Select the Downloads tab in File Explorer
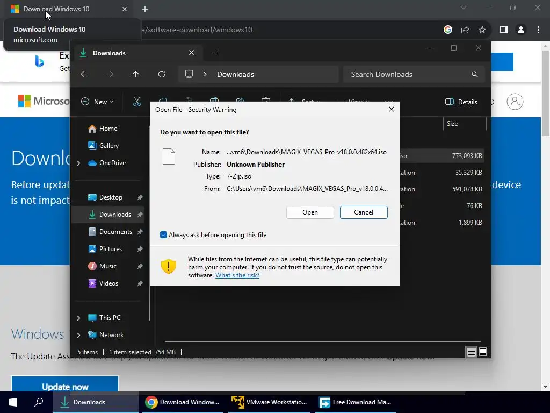This screenshot has width=550, height=413. (137, 53)
